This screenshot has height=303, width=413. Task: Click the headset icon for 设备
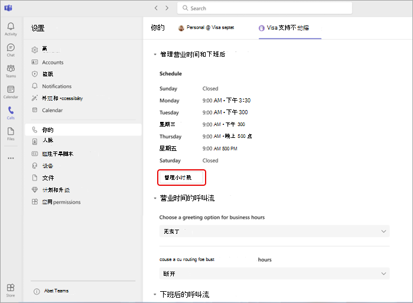pyautogui.click(x=35, y=166)
